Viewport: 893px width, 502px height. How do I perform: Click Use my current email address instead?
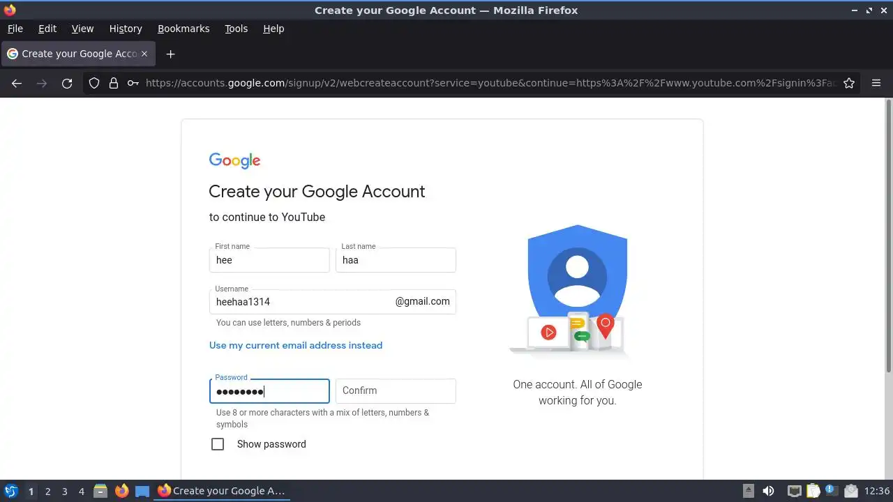coord(296,345)
